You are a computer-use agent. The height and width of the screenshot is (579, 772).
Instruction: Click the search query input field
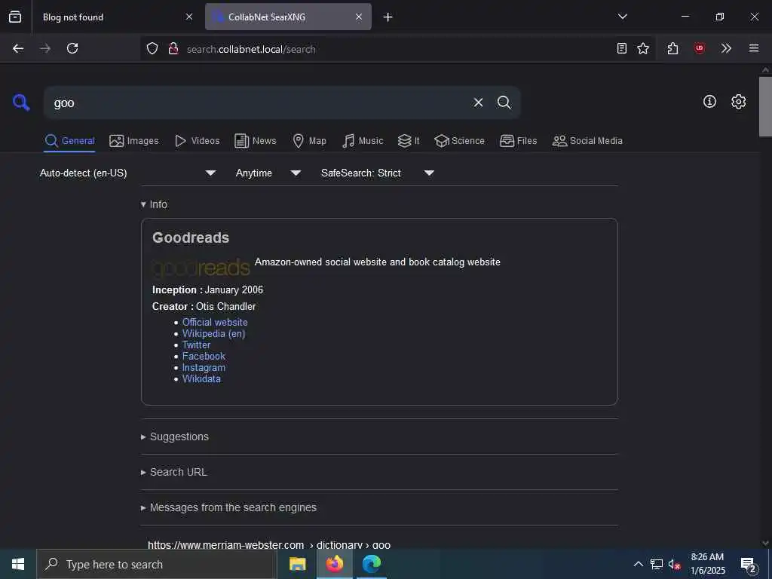pos(257,103)
